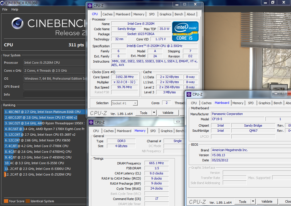Viewport: 291px width, 206px height.
Task: Click the Info field in Cinebench
Action: [x=54, y=94]
